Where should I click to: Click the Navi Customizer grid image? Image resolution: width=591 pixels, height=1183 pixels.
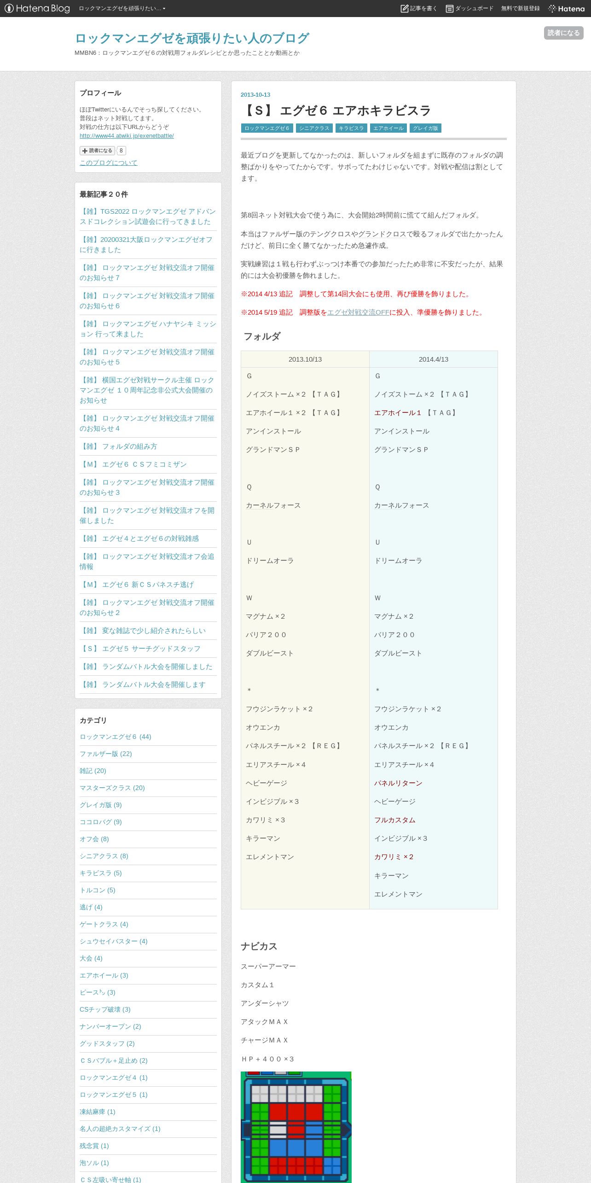(x=296, y=1127)
